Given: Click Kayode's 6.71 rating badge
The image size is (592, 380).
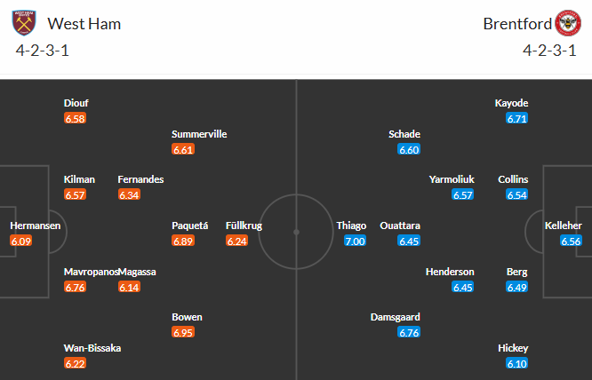Looking at the screenshot, I should [517, 118].
